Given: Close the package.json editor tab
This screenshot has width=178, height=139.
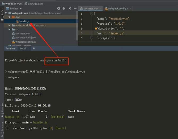Looking at the screenshot, I should click(x=100, y=8).
